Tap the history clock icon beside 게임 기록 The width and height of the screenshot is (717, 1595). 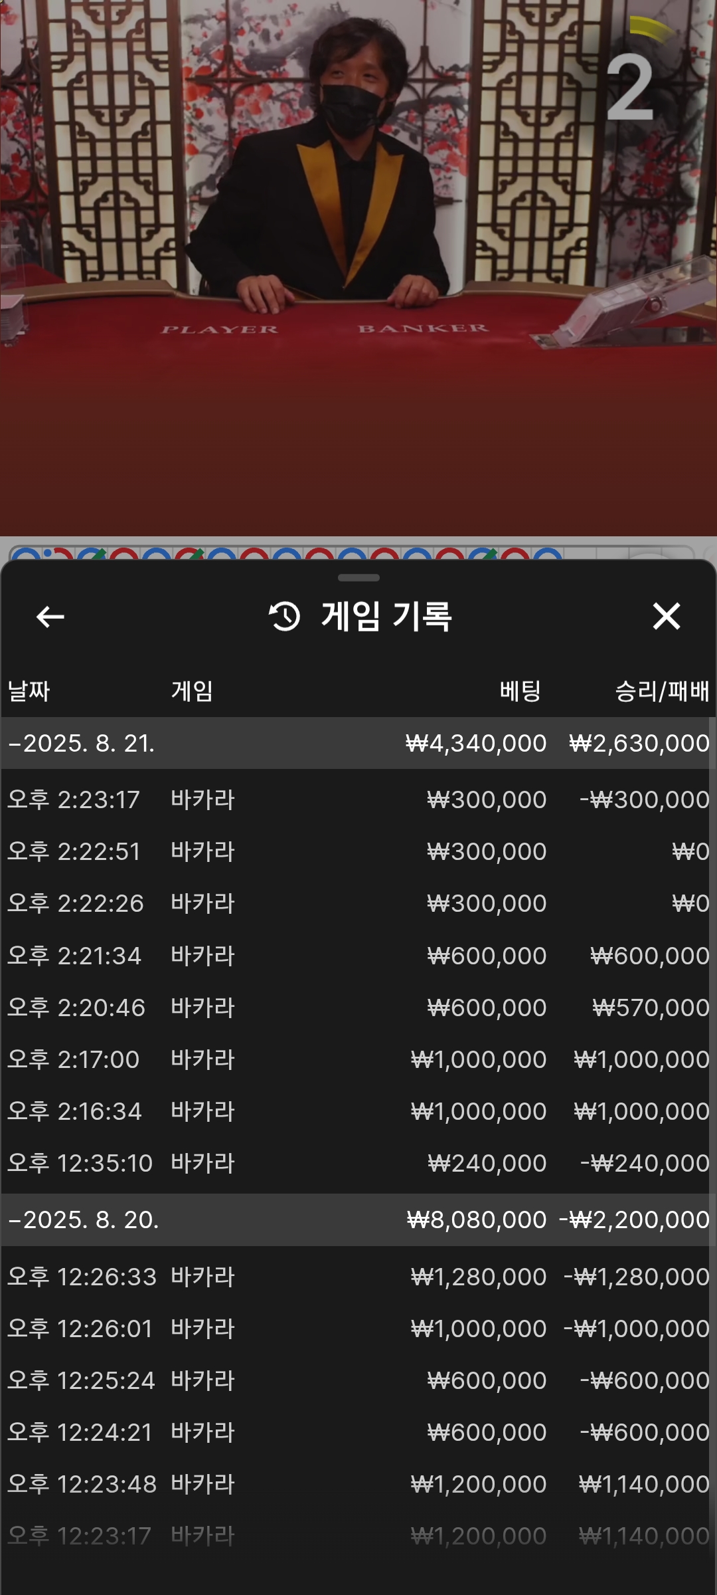tap(285, 616)
